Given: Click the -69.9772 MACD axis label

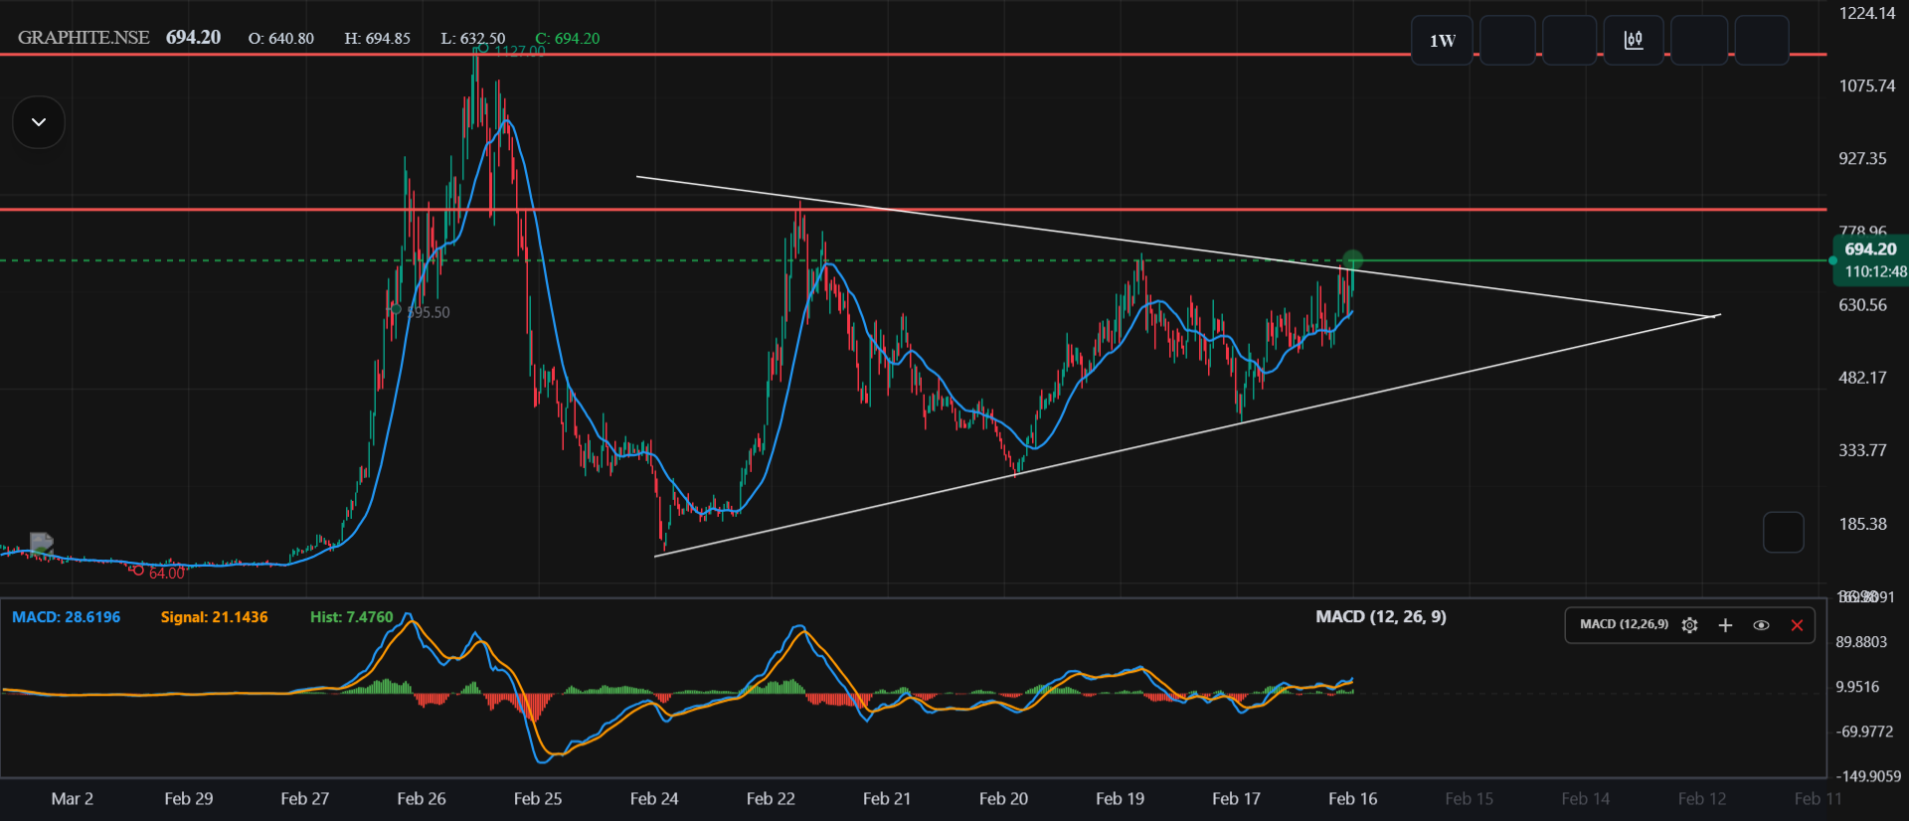Looking at the screenshot, I should point(1863,732).
